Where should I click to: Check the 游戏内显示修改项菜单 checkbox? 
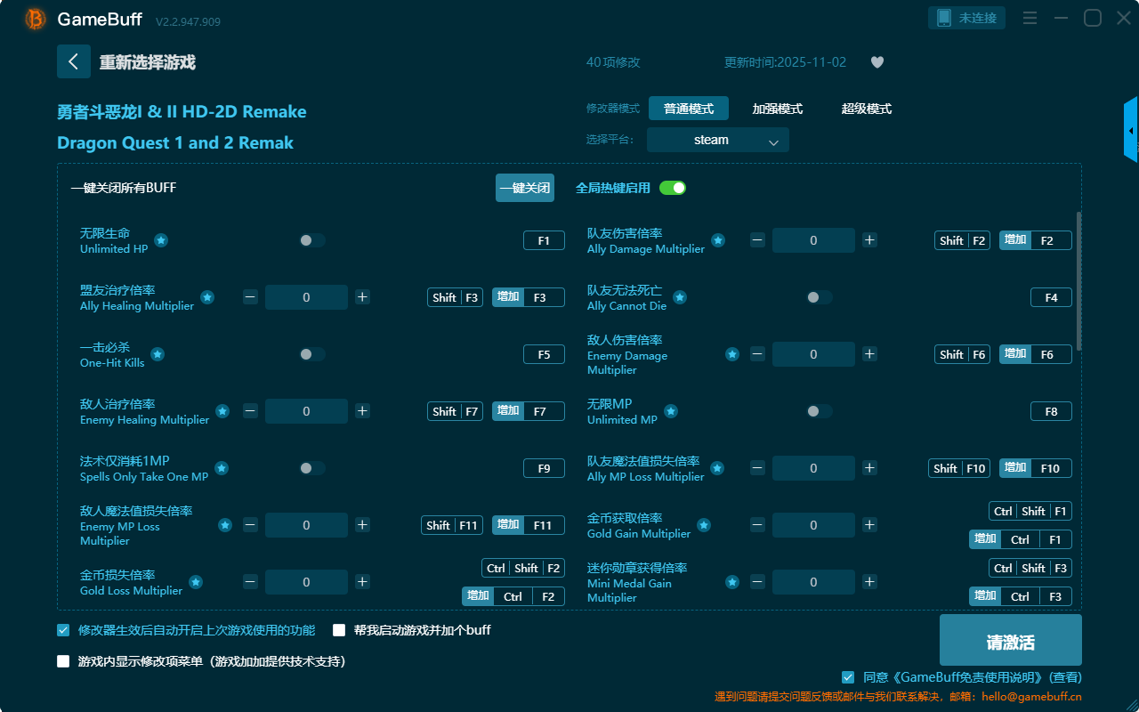click(x=63, y=661)
